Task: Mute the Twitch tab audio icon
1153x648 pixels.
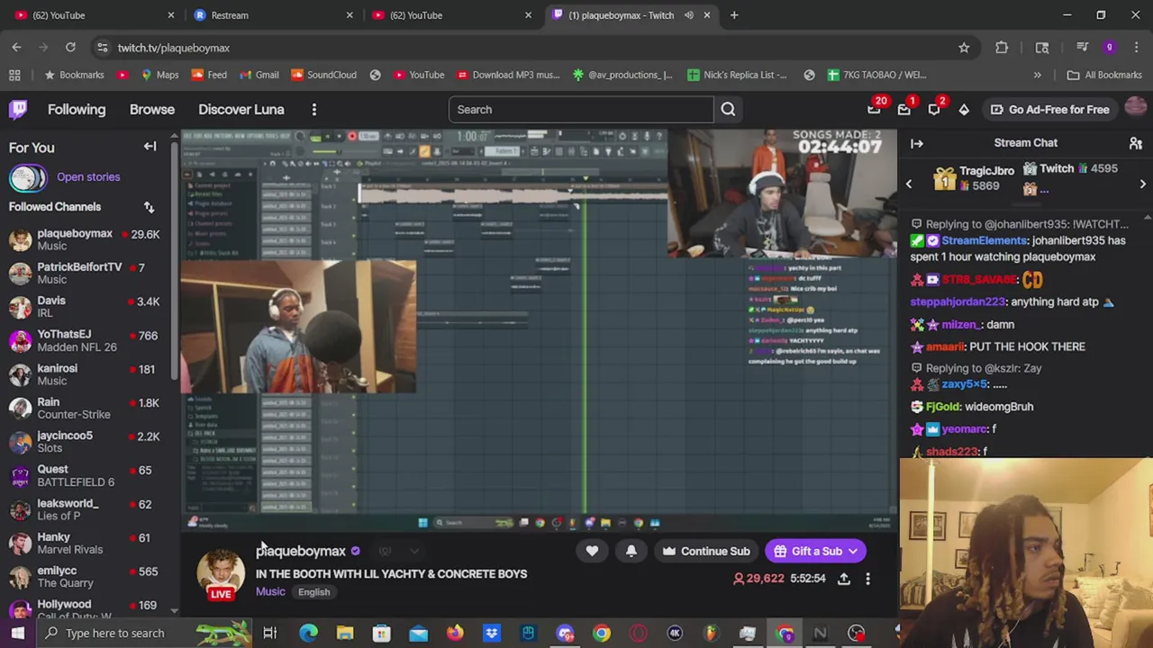Action: [x=689, y=15]
